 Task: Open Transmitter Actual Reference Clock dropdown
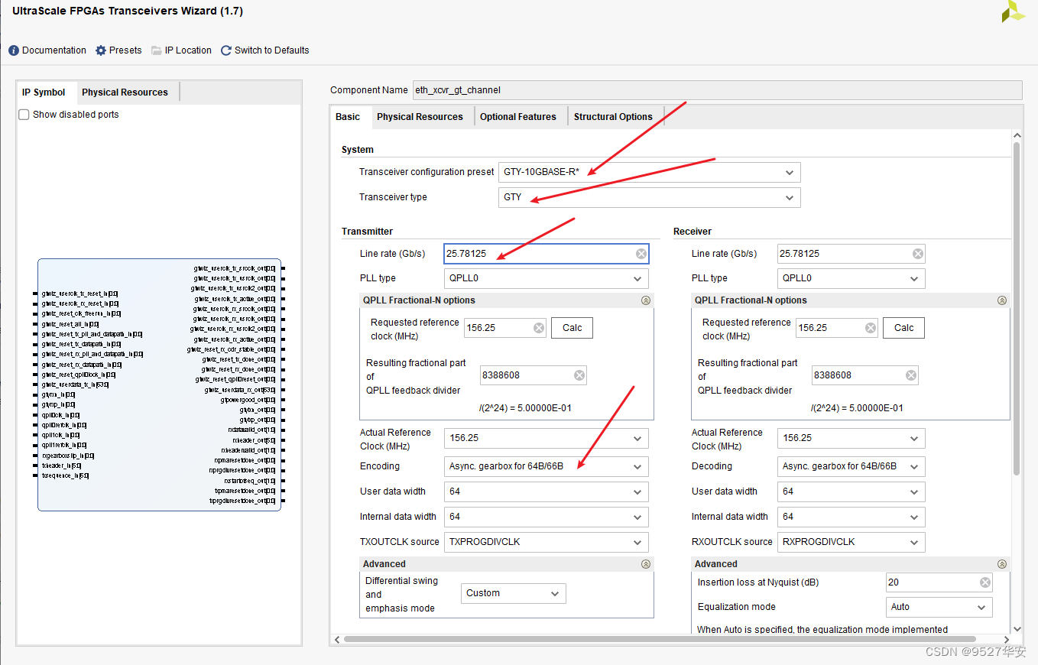[x=546, y=439]
